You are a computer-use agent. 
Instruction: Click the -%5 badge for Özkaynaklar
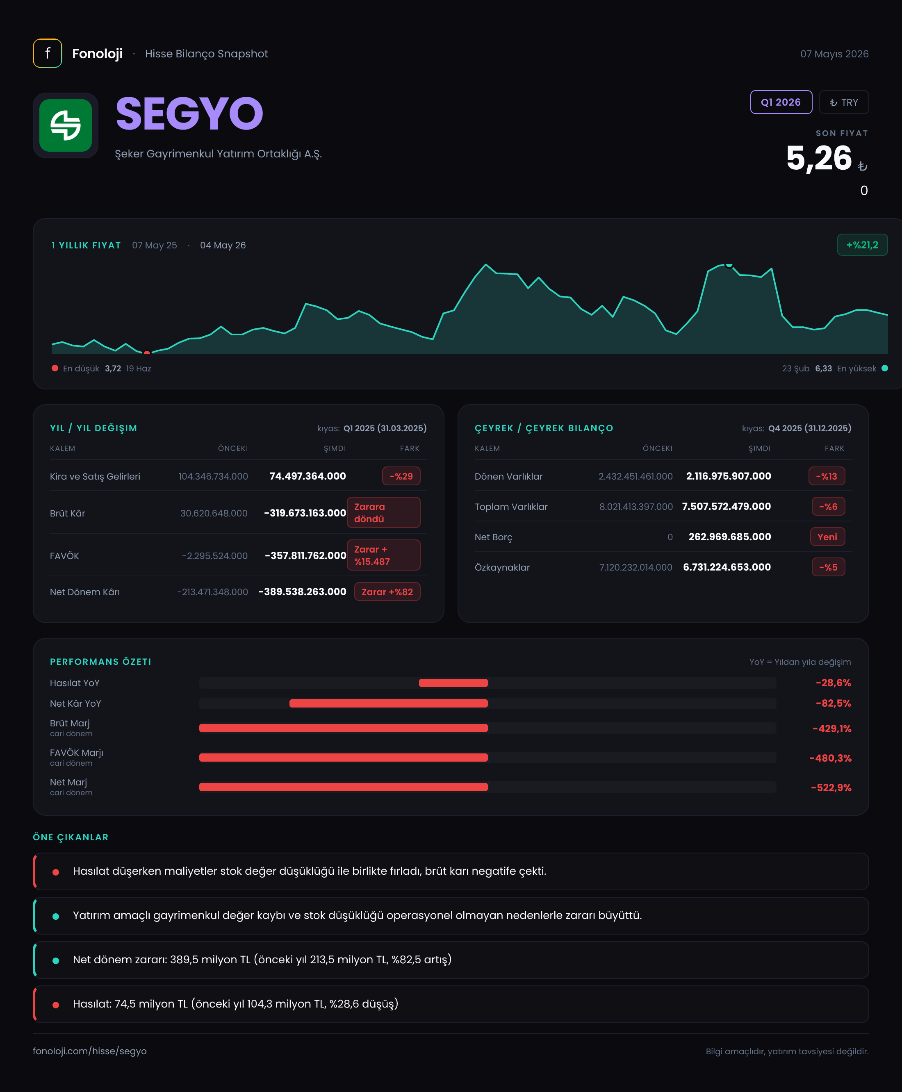click(828, 567)
